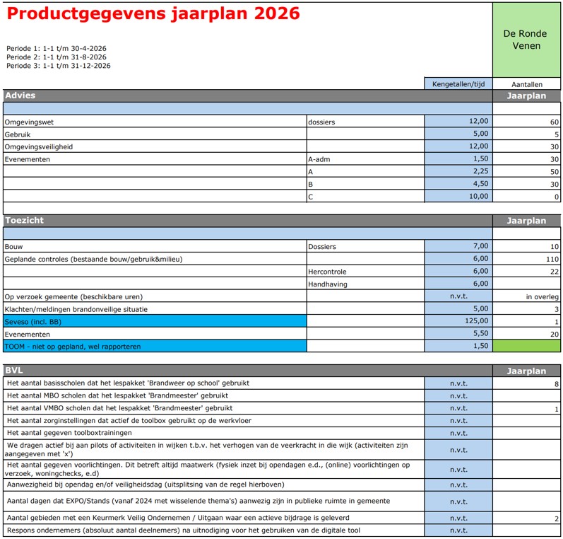Select the "Aantallen" column header

(x=527, y=83)
